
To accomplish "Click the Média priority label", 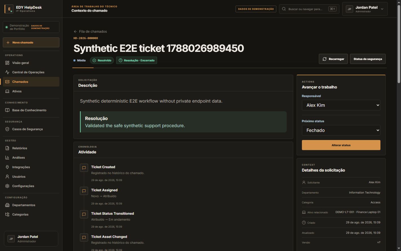I will pyautogui.click(x=80, y=60).
